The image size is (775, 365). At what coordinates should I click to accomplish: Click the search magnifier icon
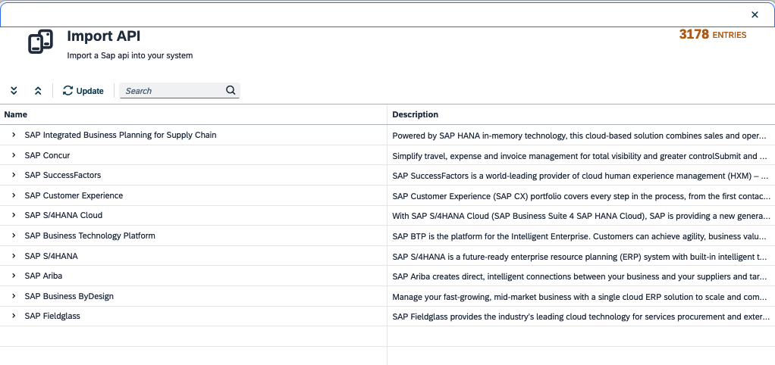click(x=231, y=90)
